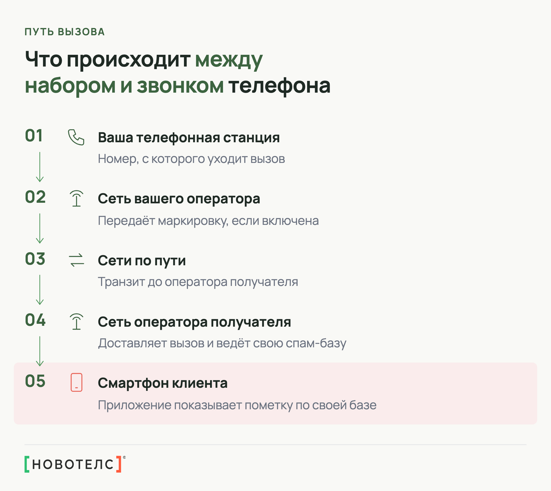Click heading Смартфон клиента
This screenshot has width=551, height=491.
click(163, 383)
